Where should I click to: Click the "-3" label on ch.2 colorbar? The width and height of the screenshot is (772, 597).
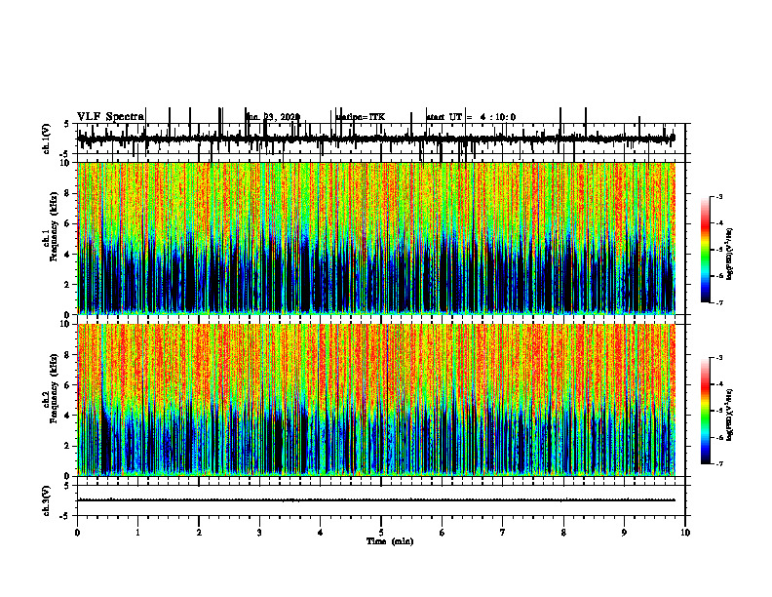click(x=719, y=358)
